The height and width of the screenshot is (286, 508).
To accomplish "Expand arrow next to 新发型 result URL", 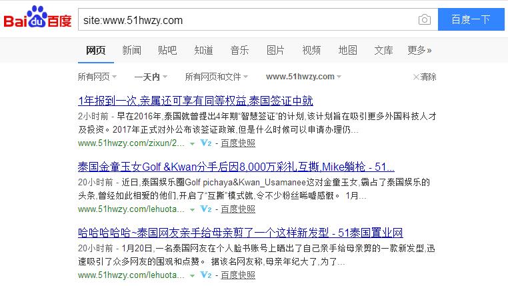I will tap(192, 275).
